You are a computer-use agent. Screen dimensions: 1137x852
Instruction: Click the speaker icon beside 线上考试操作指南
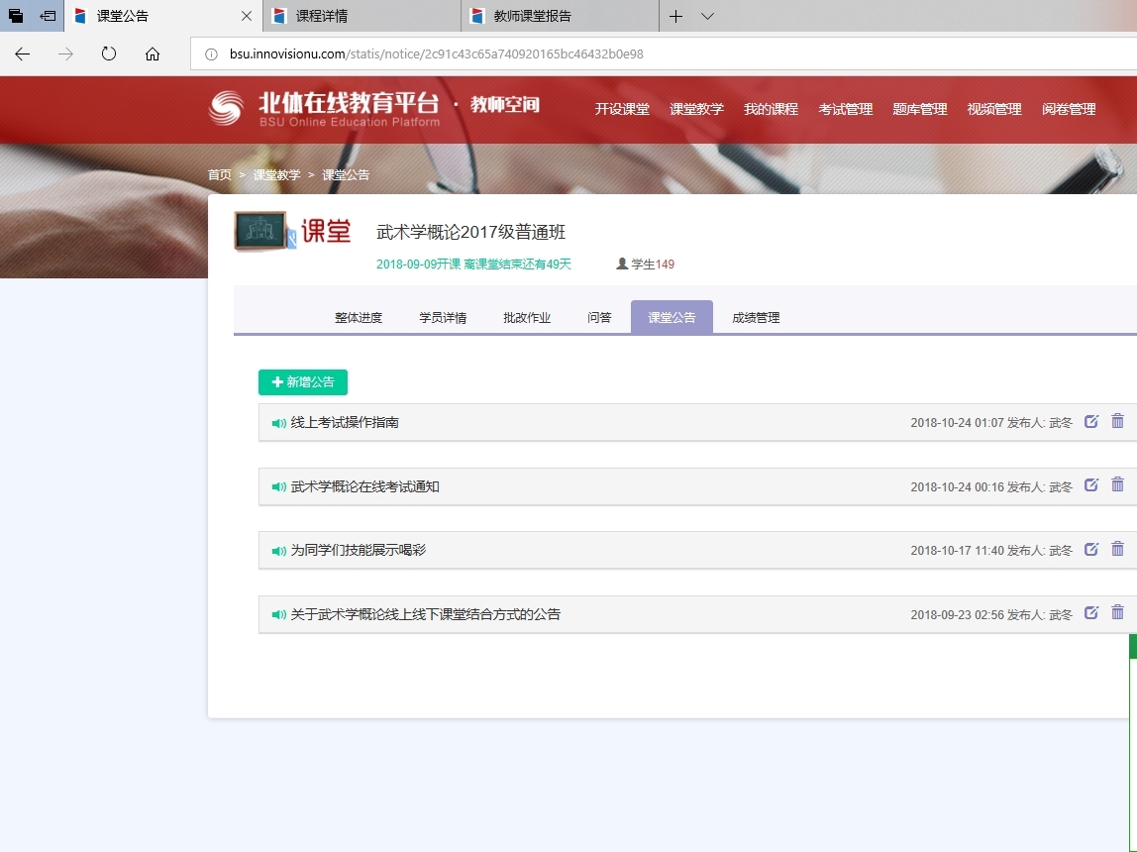277,422
